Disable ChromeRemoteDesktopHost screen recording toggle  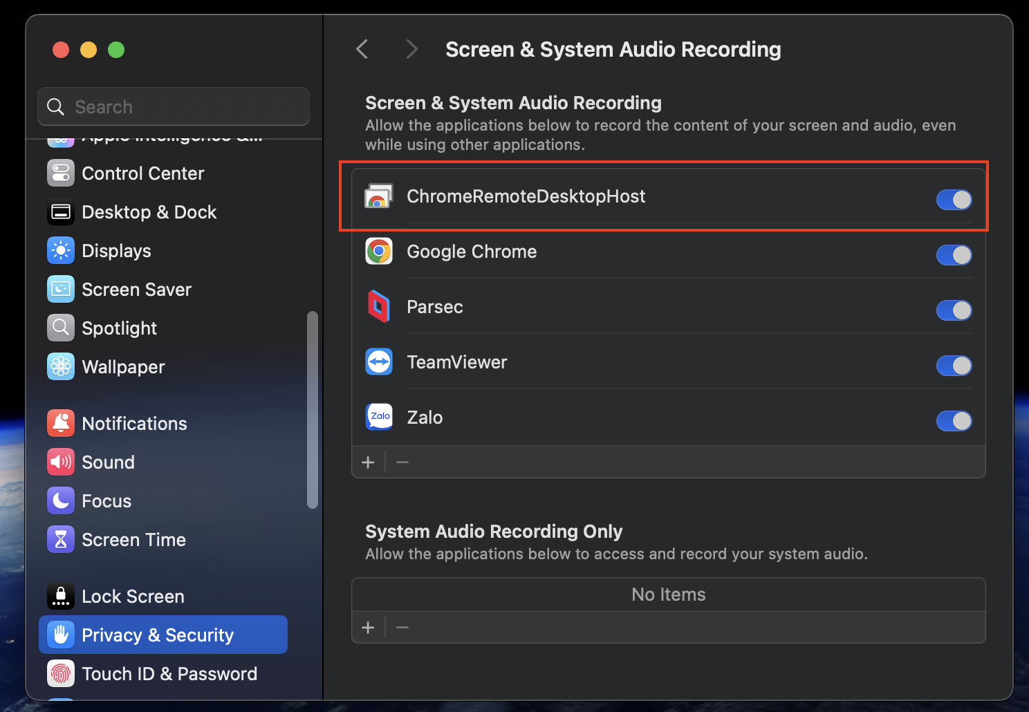[x=954, y=200]
